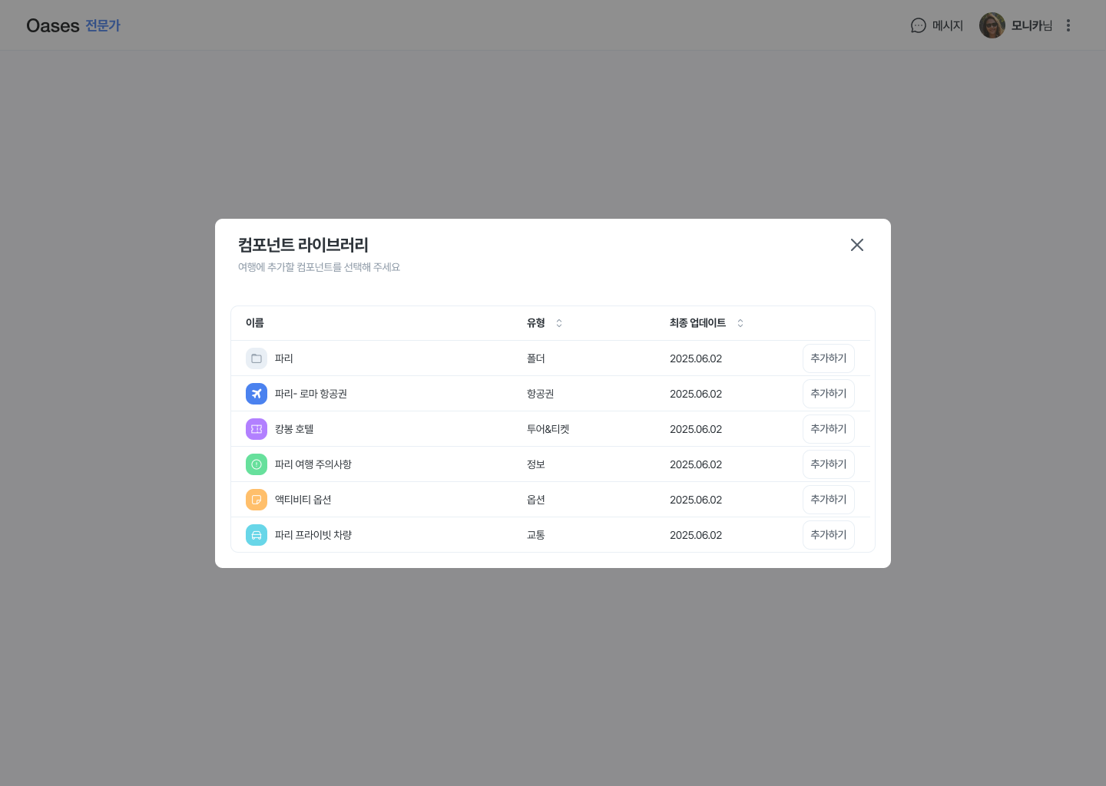The width and height of the screenshot is (1106, 786).
Task: Add 액티비티 옵션 with its 추가하기 button
Action: tap(828, 500)
